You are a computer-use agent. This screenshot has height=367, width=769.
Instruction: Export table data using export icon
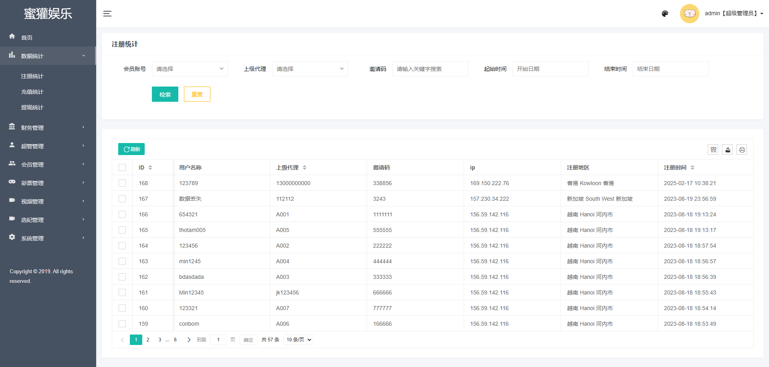(727, 150)
